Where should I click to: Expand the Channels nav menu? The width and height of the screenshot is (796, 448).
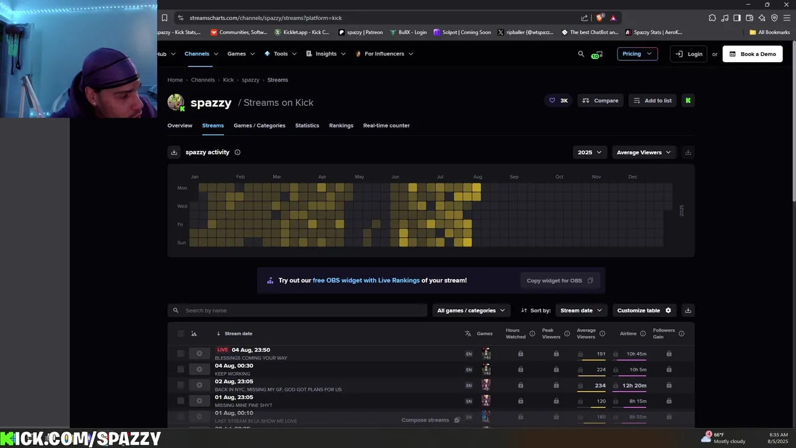tap(201, 54)
